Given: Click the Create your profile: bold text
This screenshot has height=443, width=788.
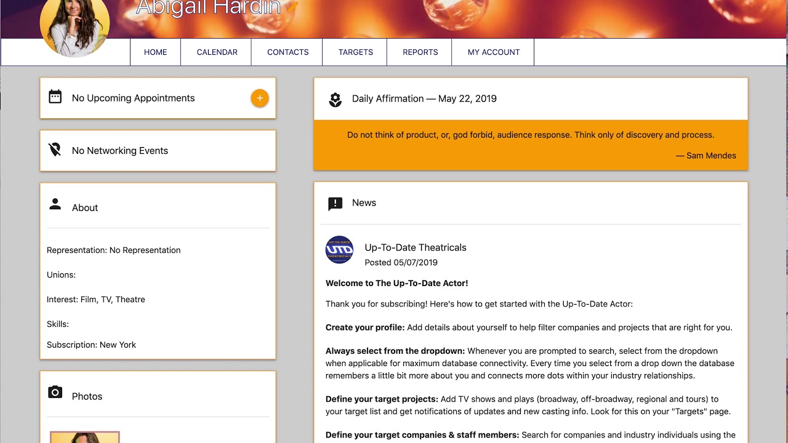Looking at the screenshot, I should [x=365, y=328].
